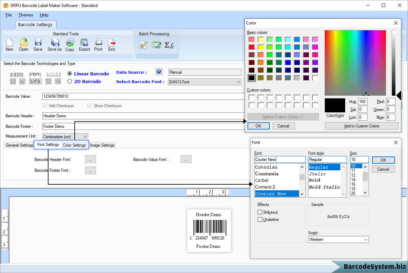Screen dimensions: 408x273
Task: Cancel the Font dialog
Action: point(383,169)
